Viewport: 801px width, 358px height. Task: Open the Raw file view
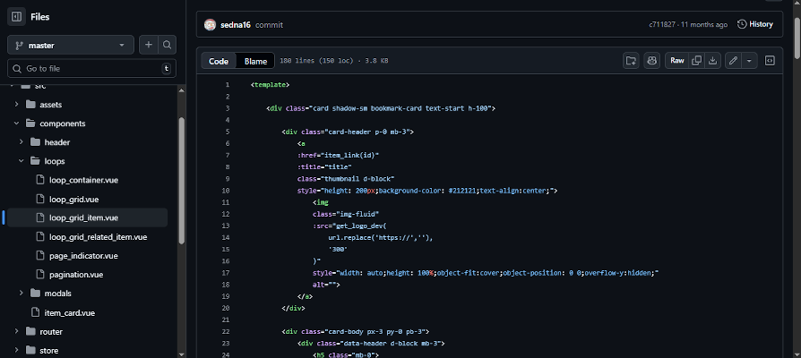[676, 61]
